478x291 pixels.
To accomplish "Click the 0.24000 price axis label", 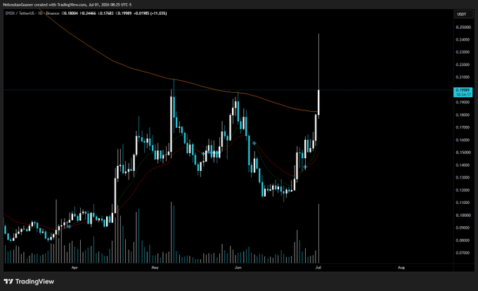I will click(463, 39).
